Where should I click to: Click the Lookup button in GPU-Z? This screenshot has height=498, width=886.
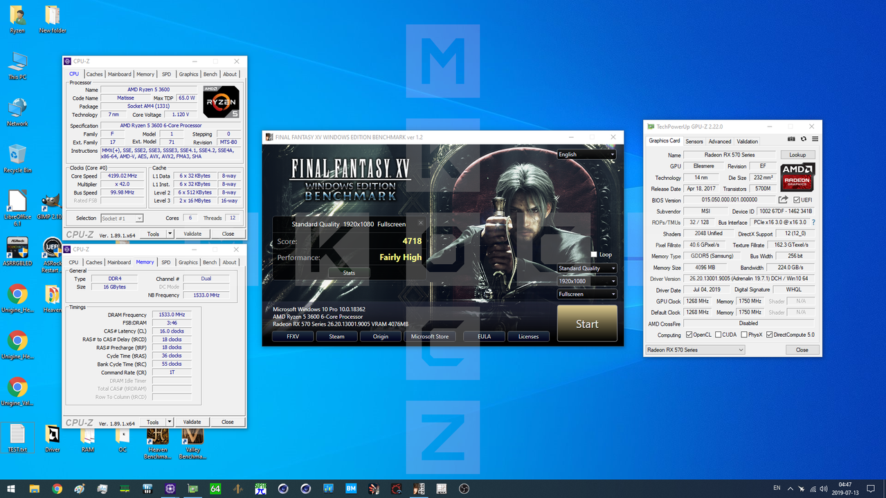click(797, 154)
